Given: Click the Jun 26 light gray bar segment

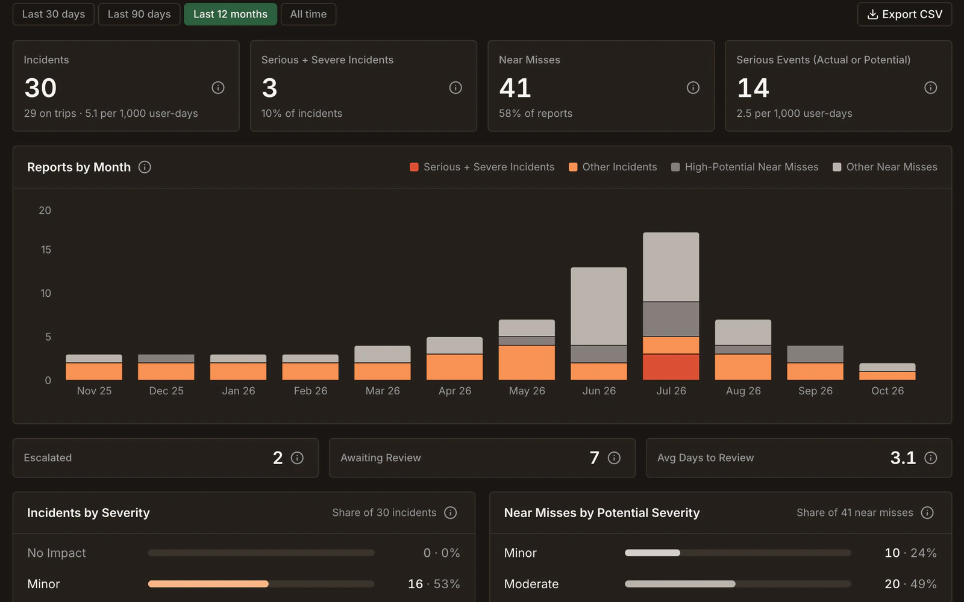Looking at the screenshot, I should pos(599,306).
